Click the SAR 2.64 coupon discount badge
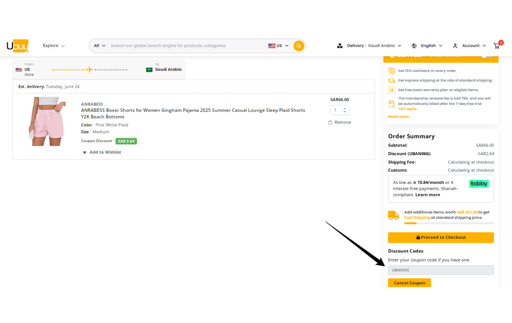 (x=126, y=141)
